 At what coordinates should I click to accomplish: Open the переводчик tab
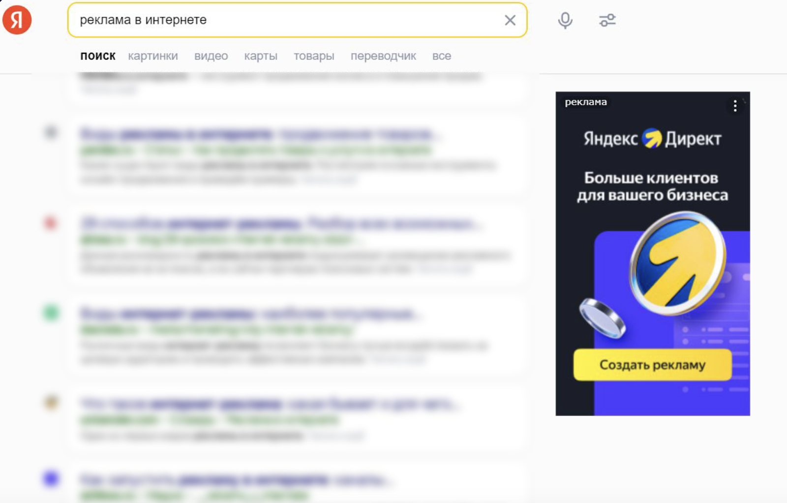coord(383,56)
